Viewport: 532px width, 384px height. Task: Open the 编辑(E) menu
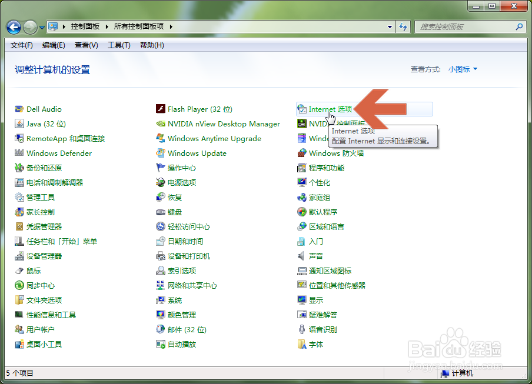54,45
